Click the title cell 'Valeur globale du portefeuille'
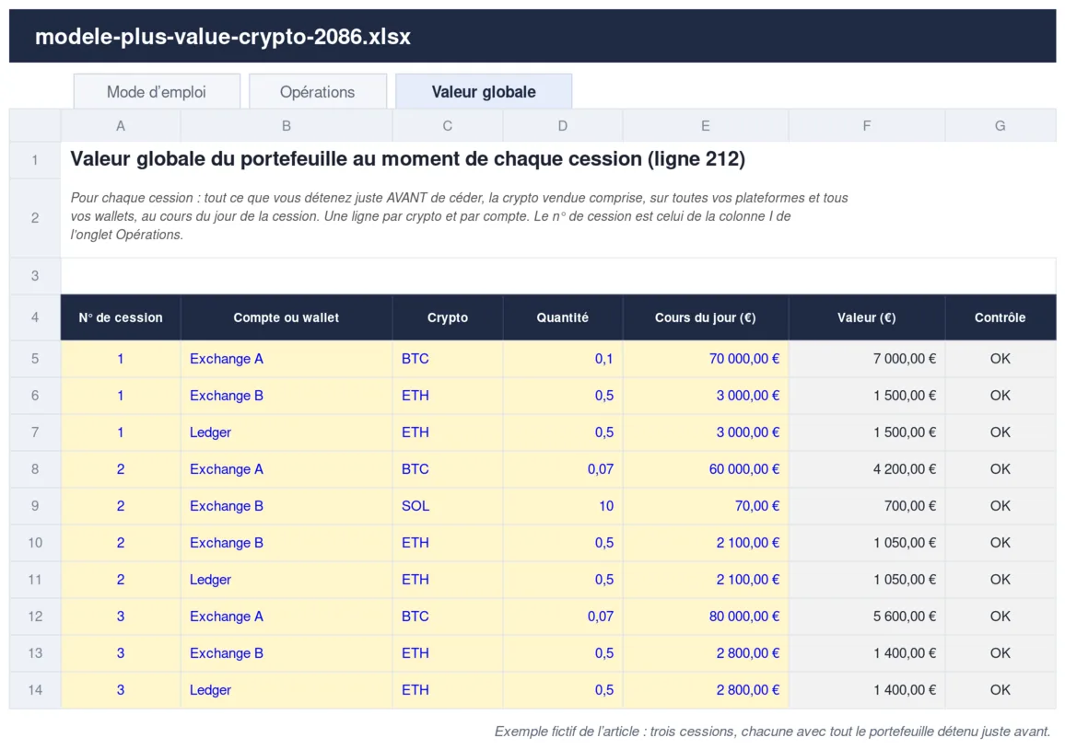 [407, 159]
